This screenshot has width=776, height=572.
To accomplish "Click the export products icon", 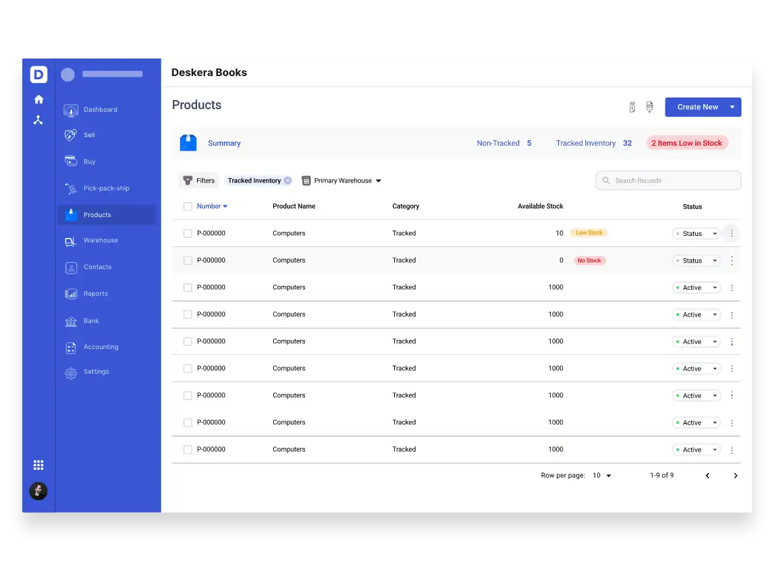I will click(650, 107).
